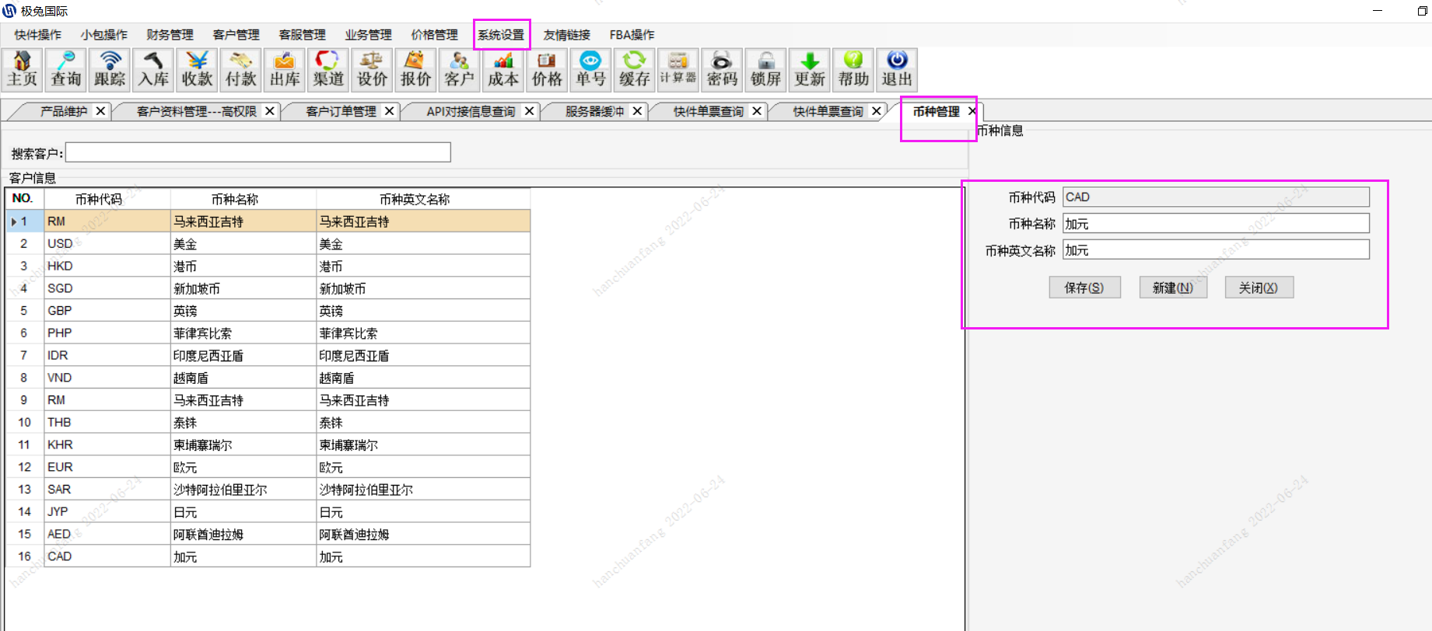Open the 价格管理 menu
Image resolution: width=1432 pixels, height=631 pixels.
tap(435, 35)
